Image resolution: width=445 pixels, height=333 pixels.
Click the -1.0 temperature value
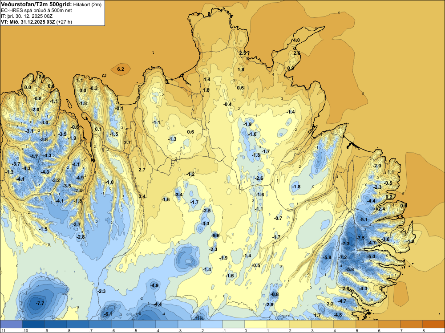pos(109,182)
